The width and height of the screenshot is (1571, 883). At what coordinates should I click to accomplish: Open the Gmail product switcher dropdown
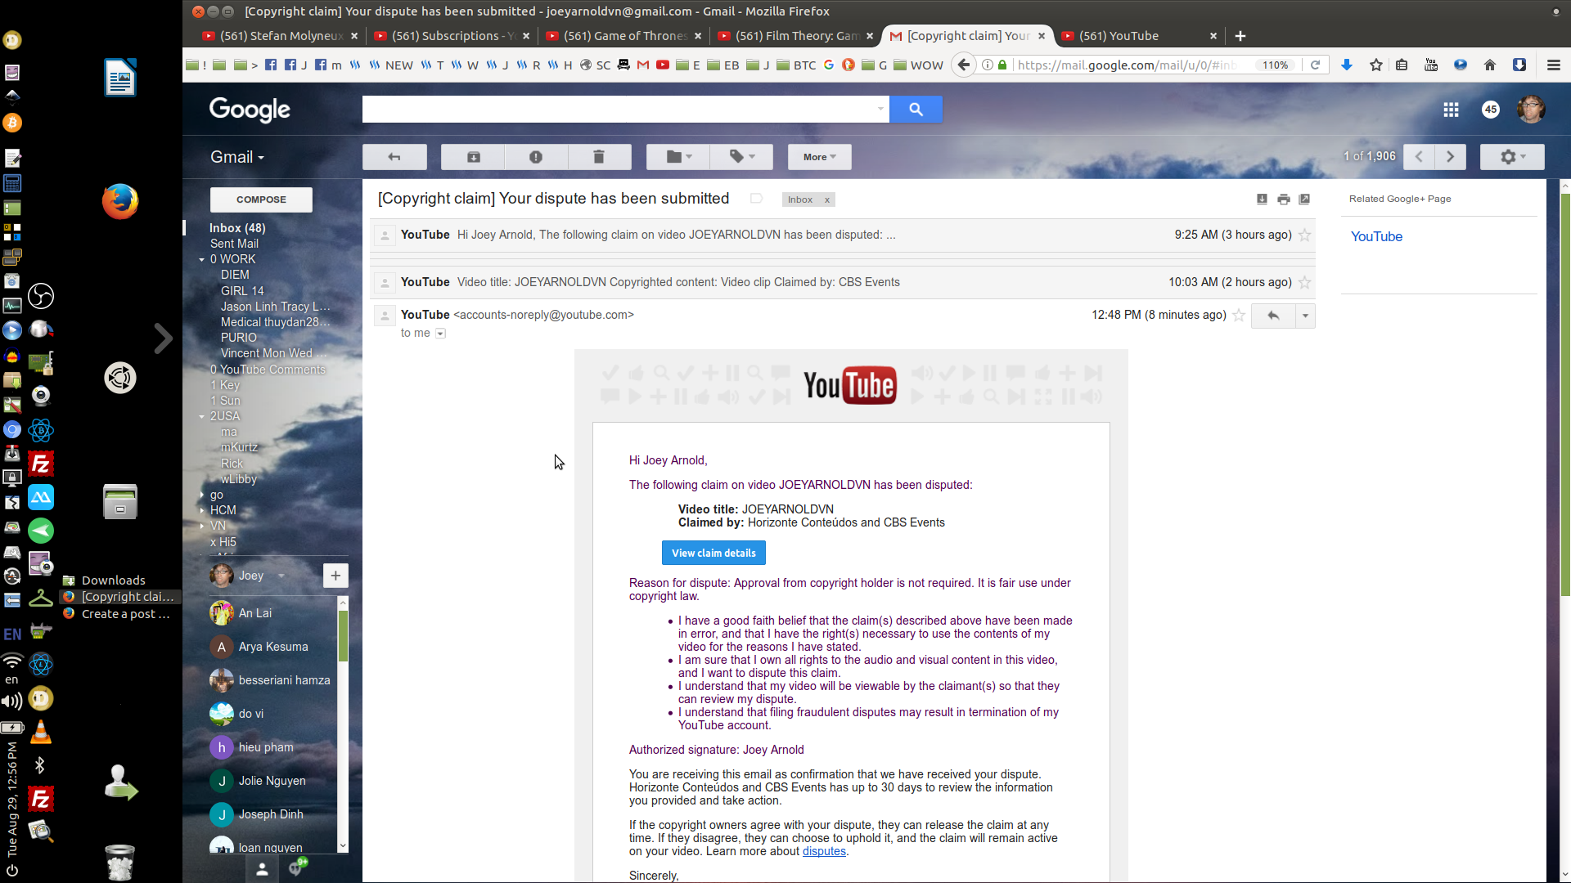click(x=237, y=157)
